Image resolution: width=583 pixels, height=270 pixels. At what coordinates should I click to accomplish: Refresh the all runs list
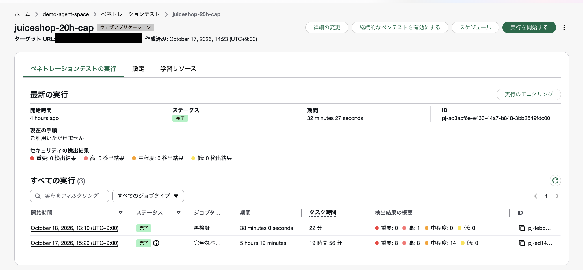click(555, 181)
